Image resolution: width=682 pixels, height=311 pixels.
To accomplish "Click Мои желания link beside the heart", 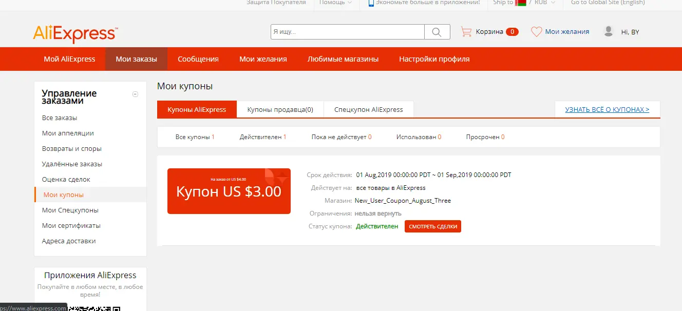I will [567, 32].
